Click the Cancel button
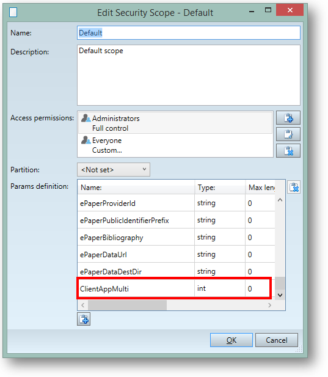 coord(277,340)
